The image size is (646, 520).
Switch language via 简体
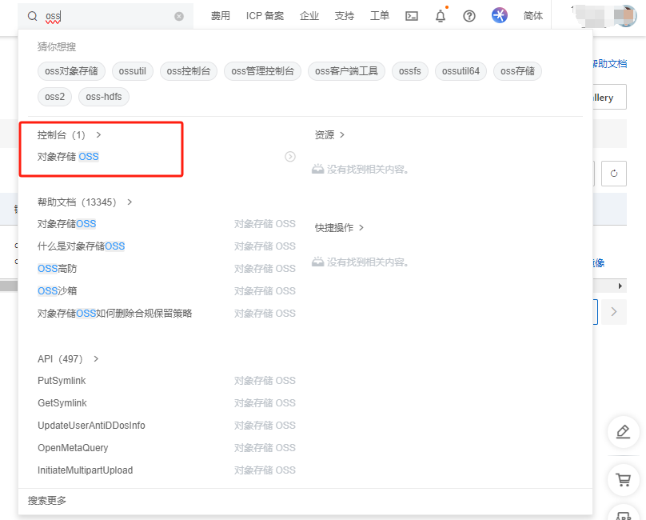tap(533, 16)
